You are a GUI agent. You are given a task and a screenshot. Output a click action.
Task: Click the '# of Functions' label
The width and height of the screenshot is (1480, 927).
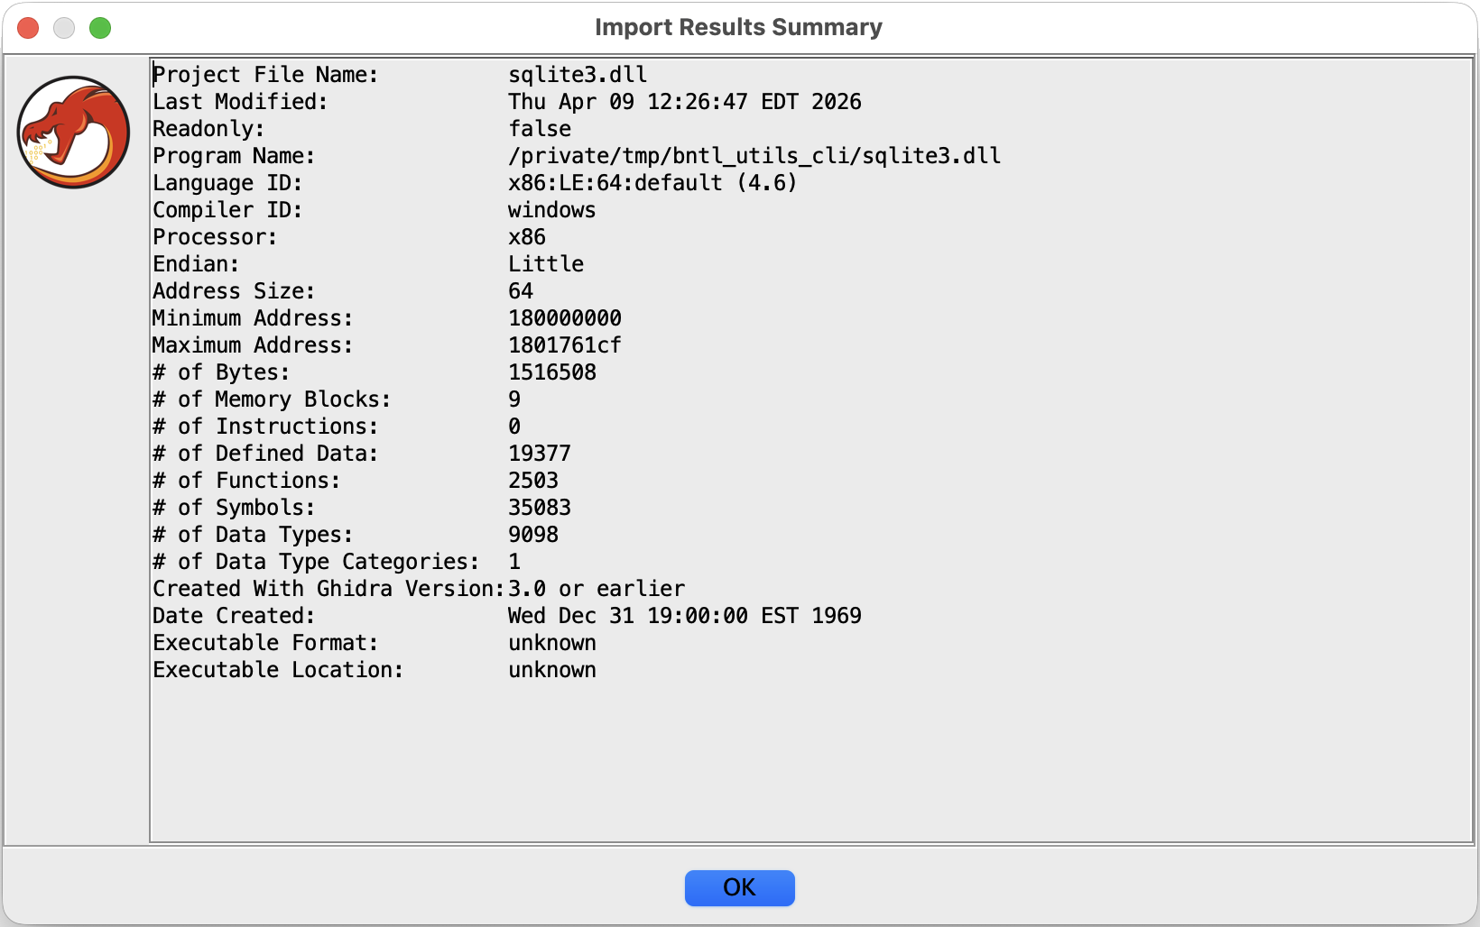tap(246, 481)
